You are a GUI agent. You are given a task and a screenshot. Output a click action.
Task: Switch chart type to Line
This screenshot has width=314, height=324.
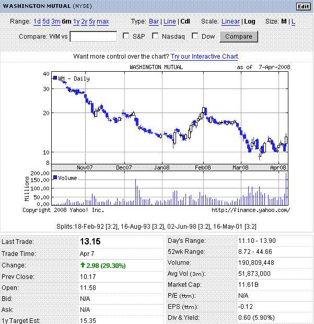[170, 21]
